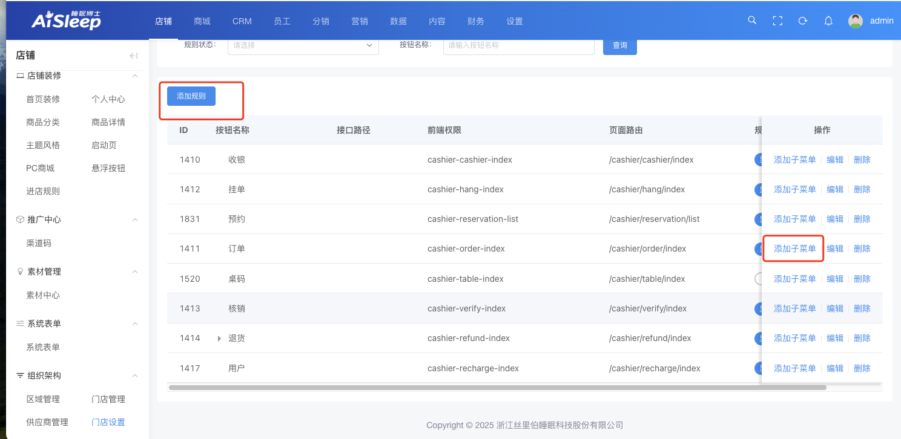Viewport: 901px width, 439px height.
Task: Click 删除 in the 用户 row
Action: tap(862, 368)
